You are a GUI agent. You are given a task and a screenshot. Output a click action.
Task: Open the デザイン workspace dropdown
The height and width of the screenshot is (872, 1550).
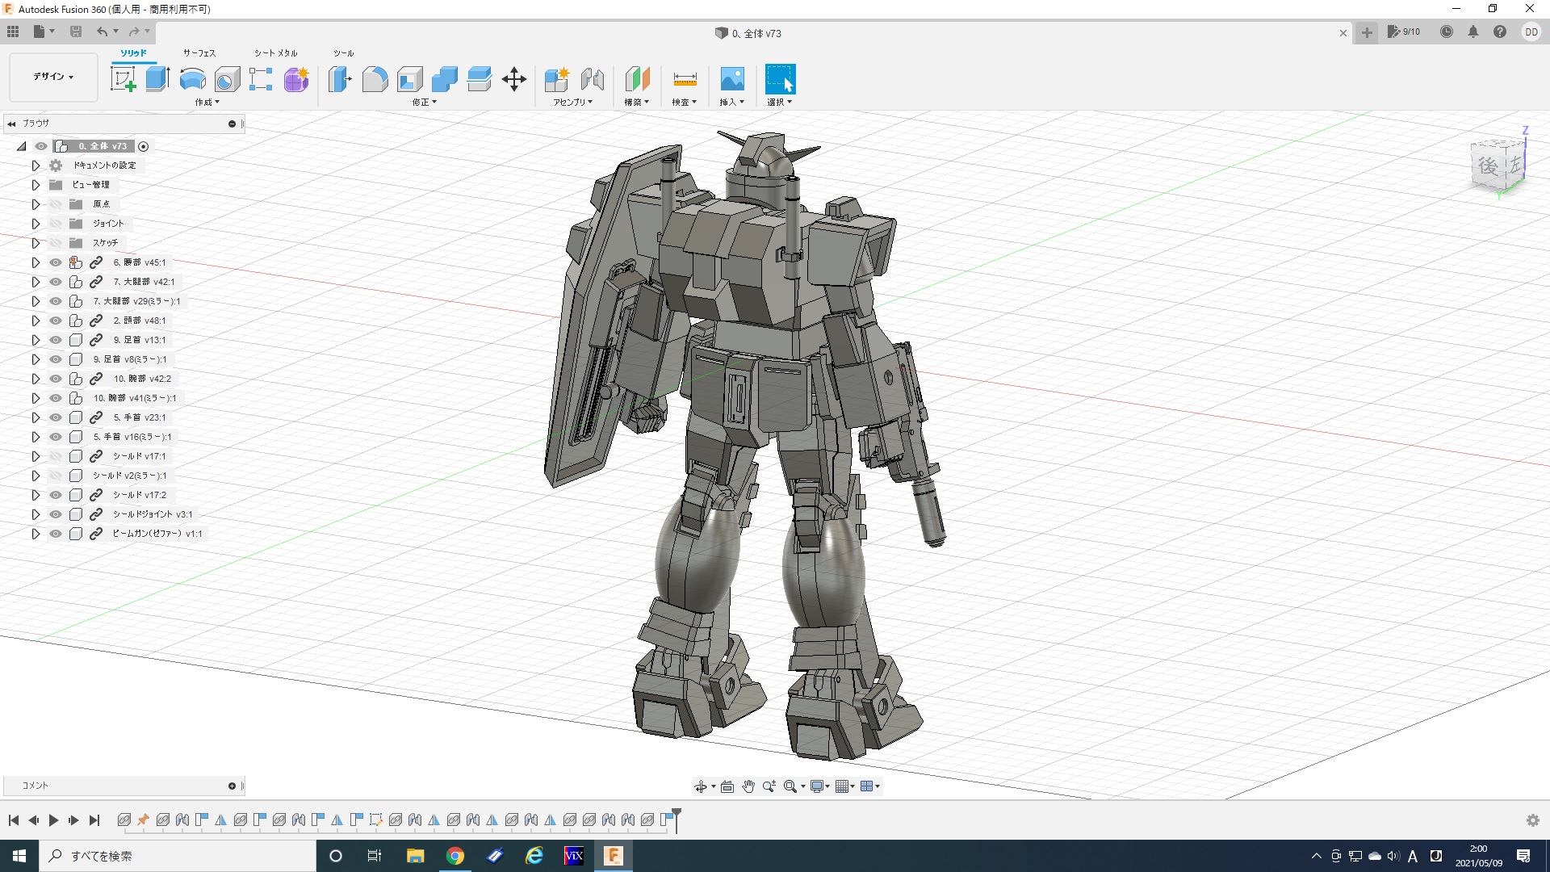coord(53,77)
